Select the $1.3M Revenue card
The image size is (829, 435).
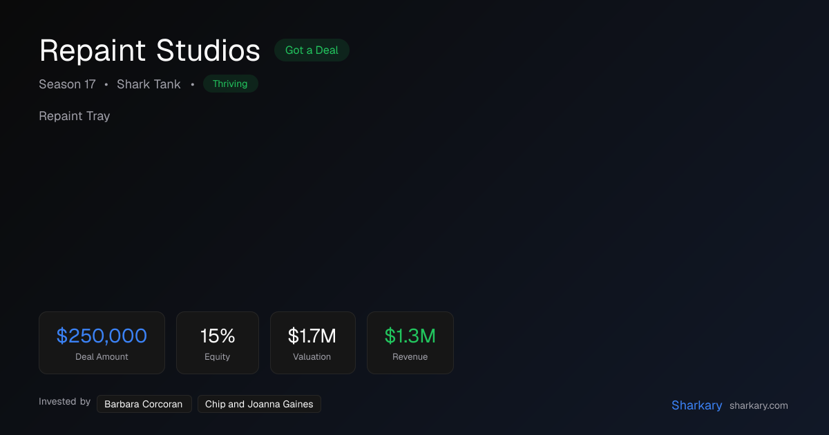(410, 342)
